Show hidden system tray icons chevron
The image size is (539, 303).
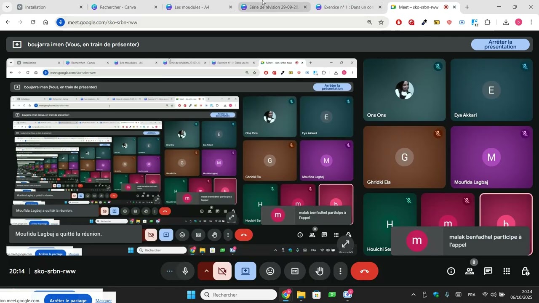[x=413, y=295]
